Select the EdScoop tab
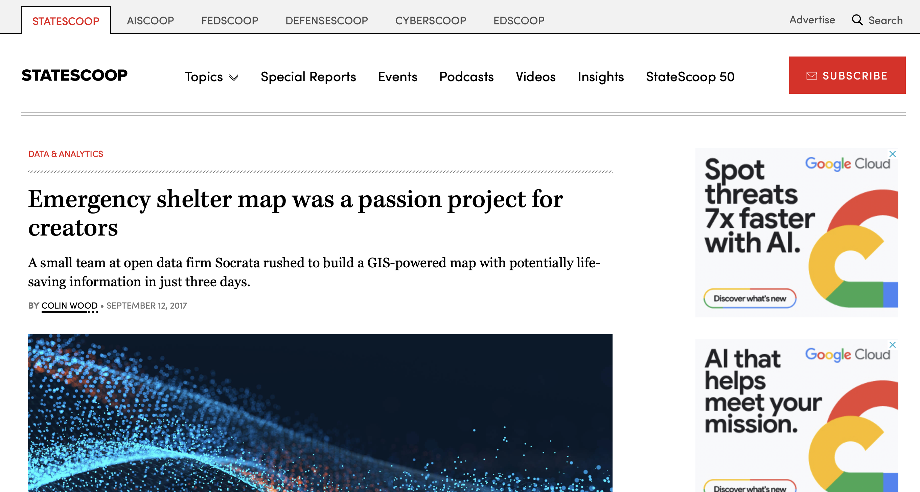This screenshot has width=920, height=492. click(x=519, y=21)
